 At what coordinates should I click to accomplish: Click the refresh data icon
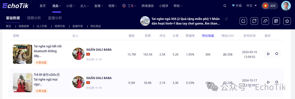pos(254,21)
